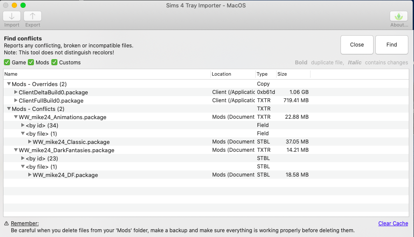Viewport: 414px width, 237px height.
Task: Collapse the Mods - Overrides (2) group
Action: tap(9, 84)
